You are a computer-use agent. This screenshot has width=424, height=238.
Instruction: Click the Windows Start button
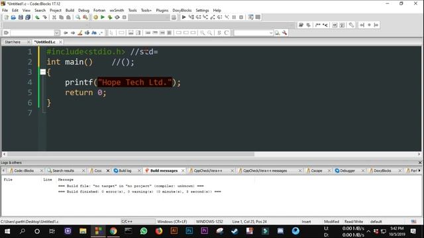(x=7, y=231)
